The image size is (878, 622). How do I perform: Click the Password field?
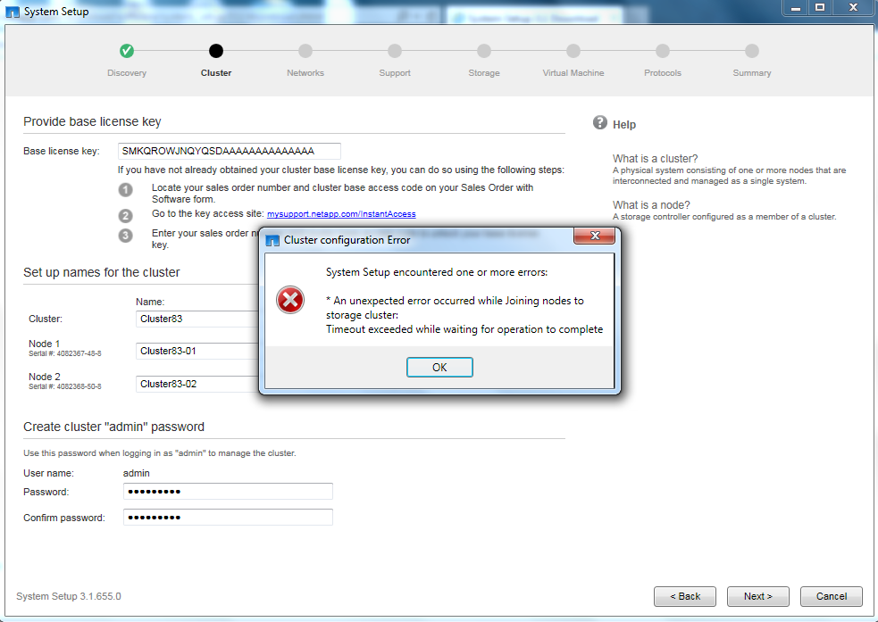click(x=228, y=492)
